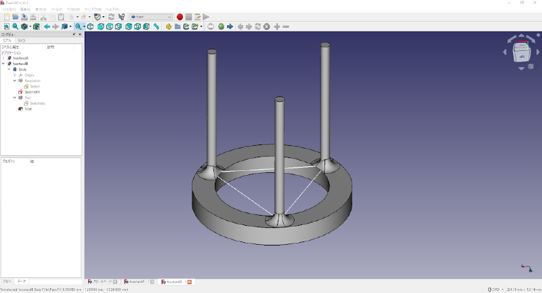542x293 pixels.
Task: Set Rear view with the cube icon
Action: click(x=129, y=26)
